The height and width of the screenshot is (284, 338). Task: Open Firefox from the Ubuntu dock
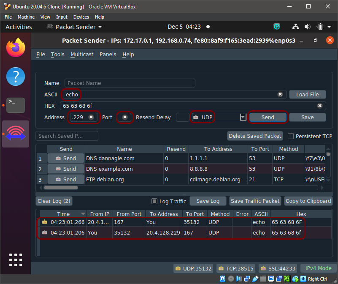[x=16, y=47]
